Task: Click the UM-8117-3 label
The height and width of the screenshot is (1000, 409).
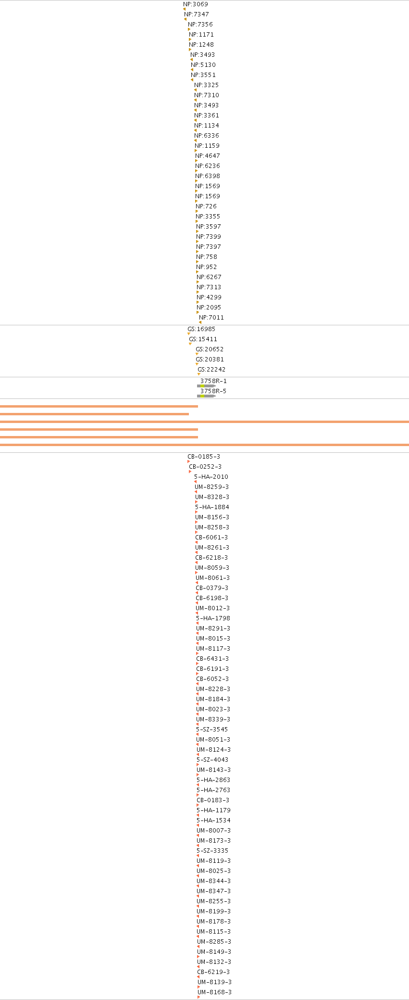Action: click(213, 649)
